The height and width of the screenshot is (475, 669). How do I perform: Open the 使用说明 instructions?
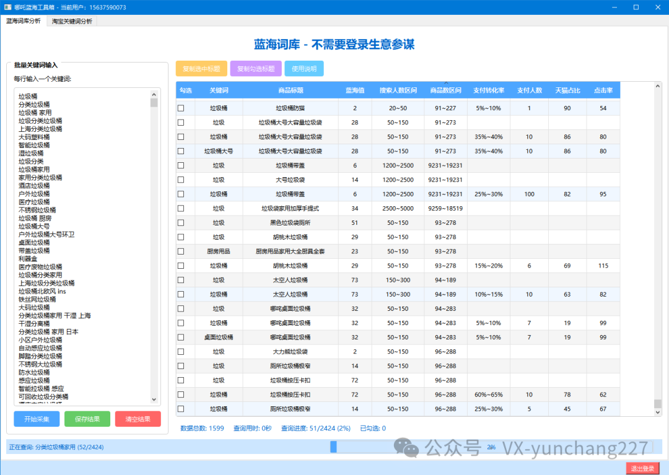[x=304, y=68]
